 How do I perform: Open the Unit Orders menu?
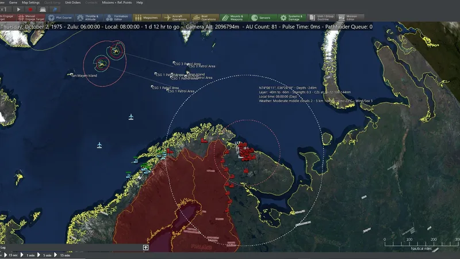[72, 3]
